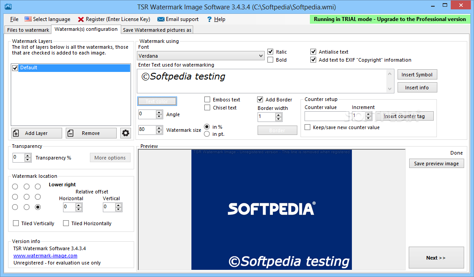
Task: Increase Horizontal offset spinner
Action: tap(79, 206)
